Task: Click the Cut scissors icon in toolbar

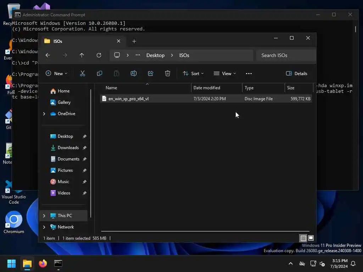Action: (82, 74)
